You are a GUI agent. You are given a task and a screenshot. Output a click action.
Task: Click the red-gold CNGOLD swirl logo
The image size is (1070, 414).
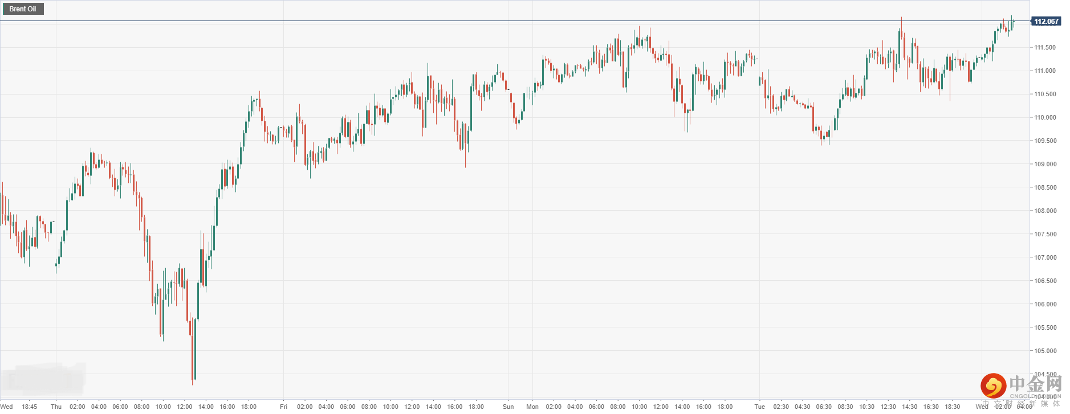click(x=993, y=386)
